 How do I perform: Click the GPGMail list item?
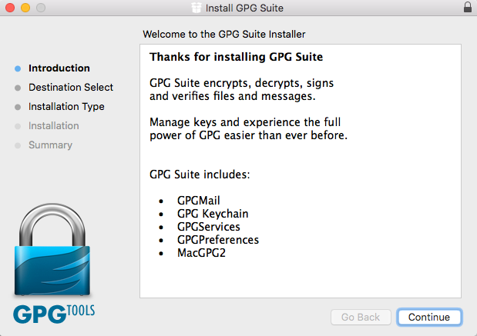198,201
